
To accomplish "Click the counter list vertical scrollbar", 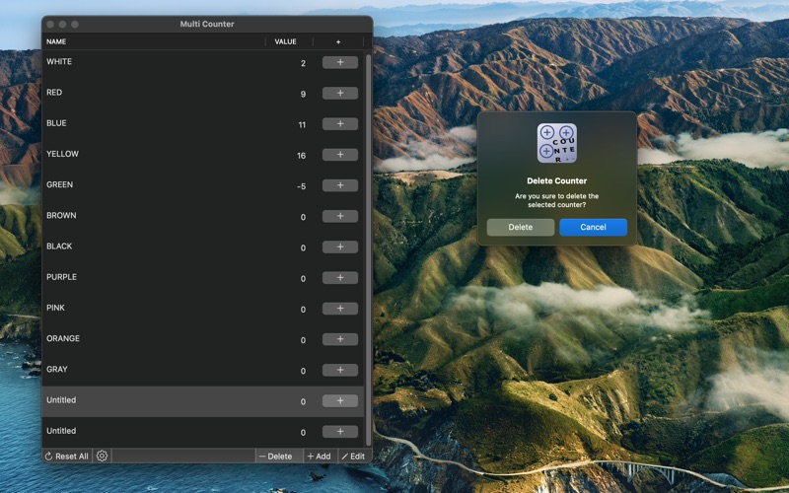I will (369, 246).
